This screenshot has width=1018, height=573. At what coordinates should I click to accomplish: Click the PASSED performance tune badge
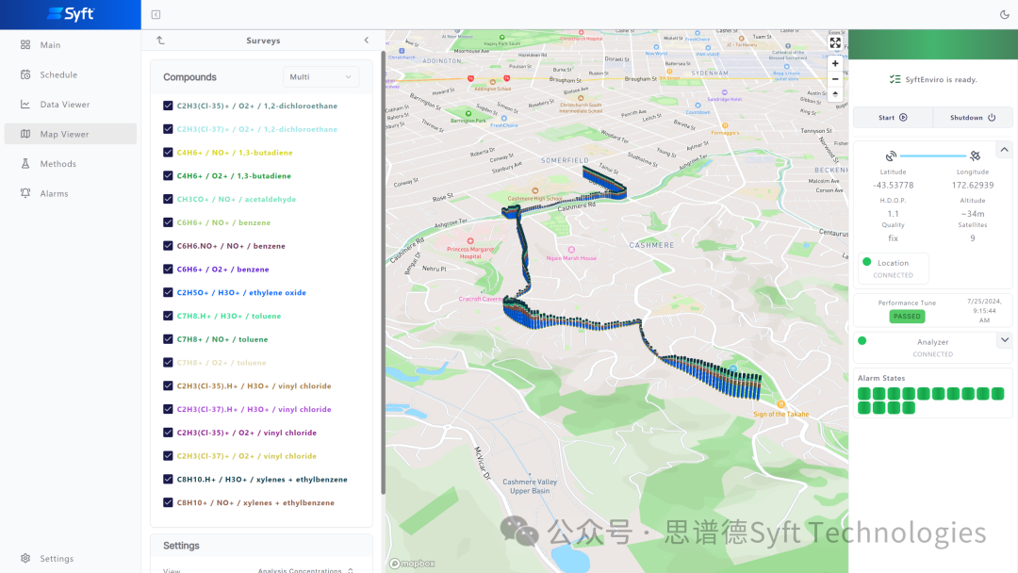point(907,316)
